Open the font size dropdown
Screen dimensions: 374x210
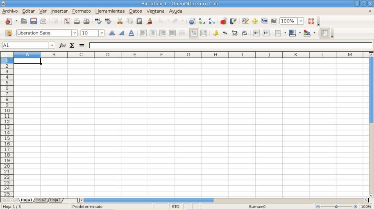coord(102,33)
